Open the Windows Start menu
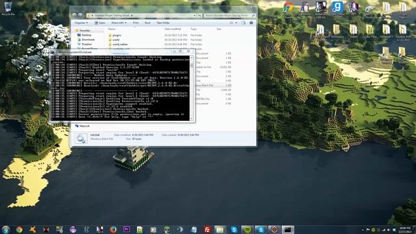 tap(6, 229)
